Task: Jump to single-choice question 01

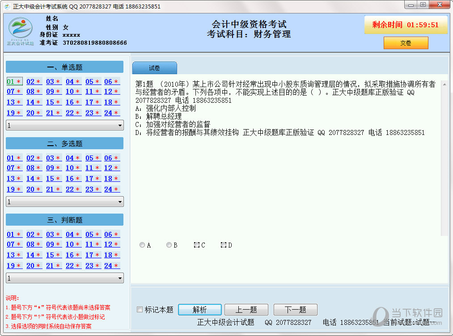Action: 14,81
